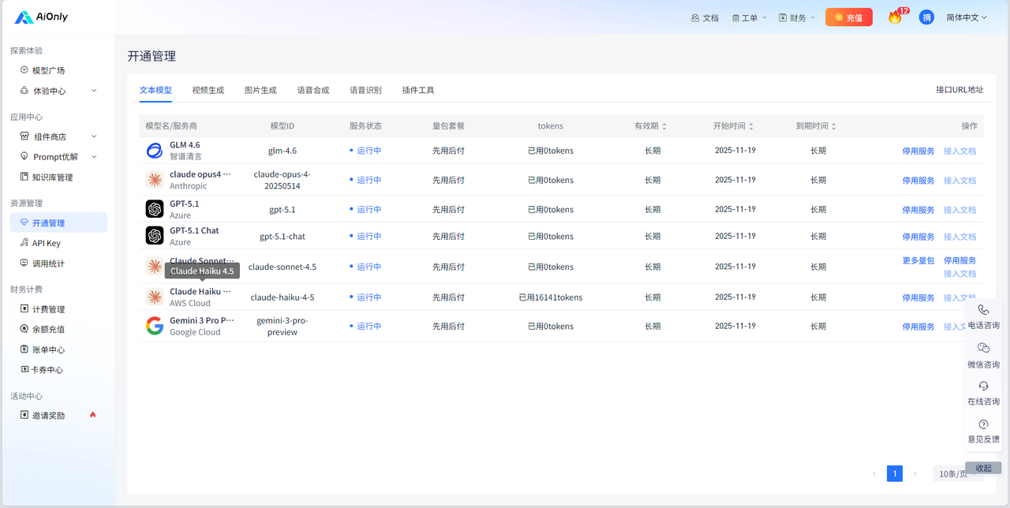Open feedback (意见反馈) question icon
The height and width of the screenshot is (508, 1010).
(983, 424)
